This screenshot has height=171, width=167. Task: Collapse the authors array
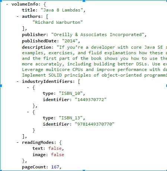18,16
